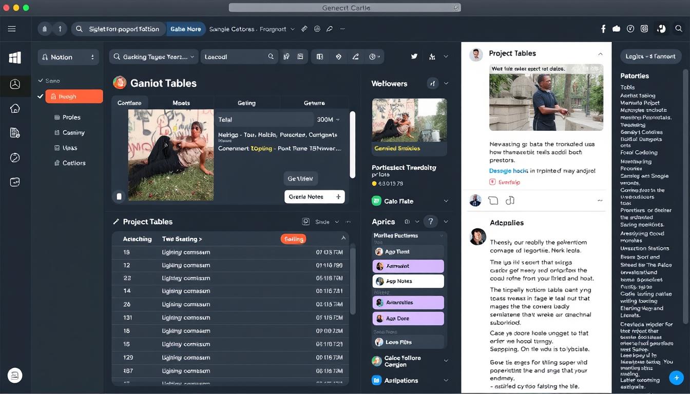
Task: Open the compass icon in left sidebar
Action: (15, 157)
